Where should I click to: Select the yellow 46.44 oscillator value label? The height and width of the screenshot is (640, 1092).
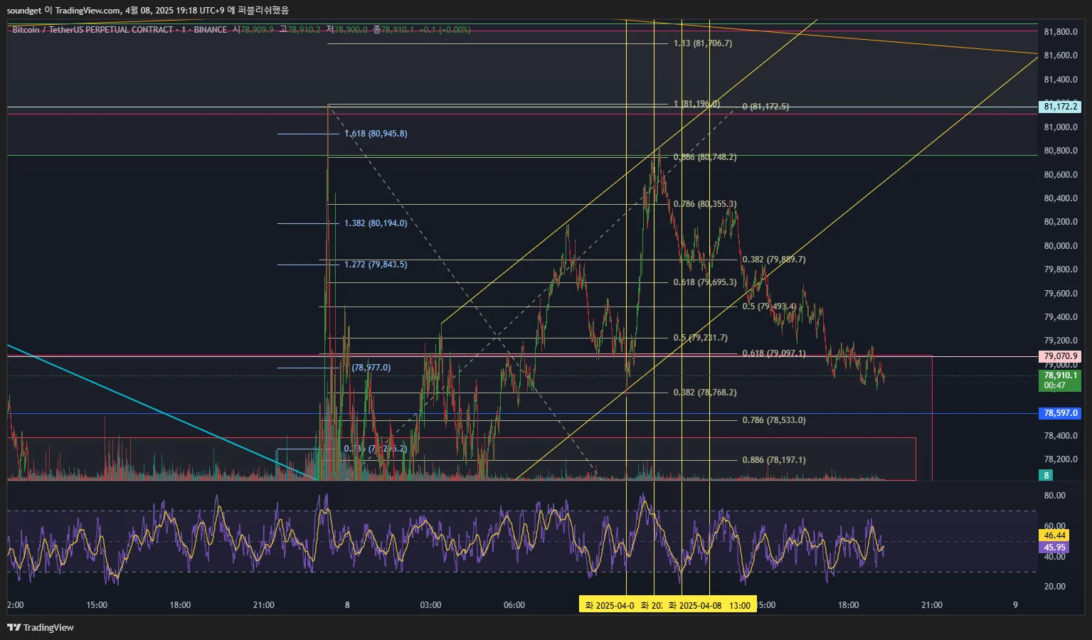1054,535
